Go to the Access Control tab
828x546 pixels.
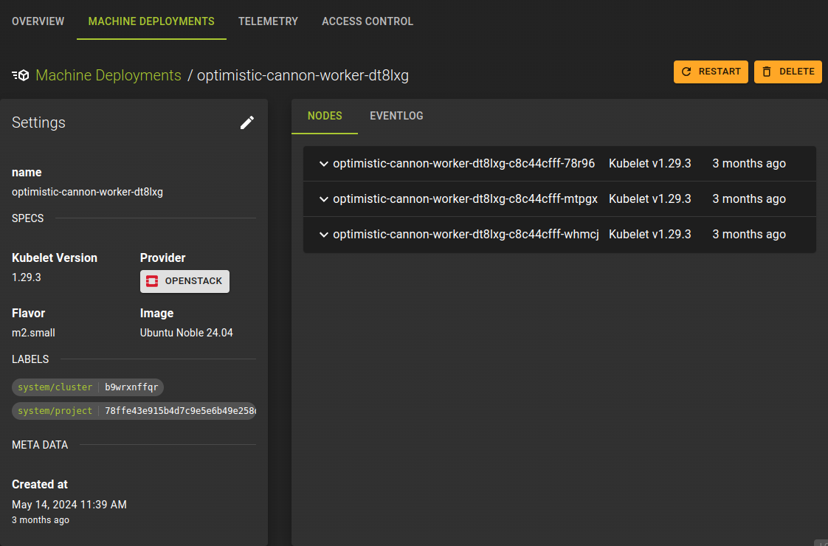pyautogui.click(x=368, y=21)
